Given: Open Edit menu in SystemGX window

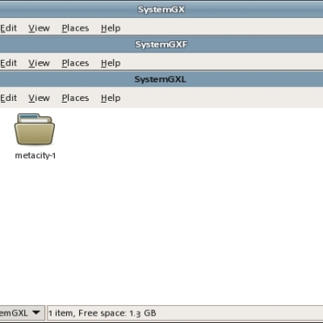Looking at the screenshot, I should [8, 28].
